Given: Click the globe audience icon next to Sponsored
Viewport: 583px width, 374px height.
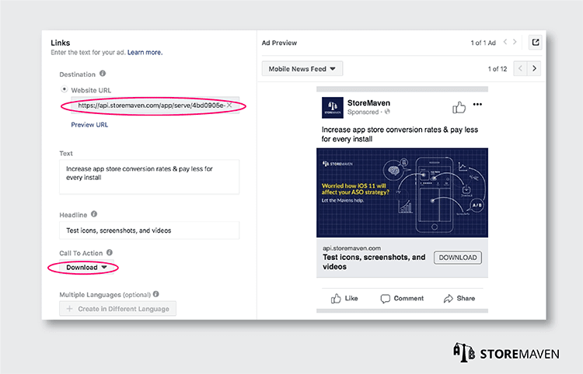Looking at the screenshot, I should click(x=387, y=112).
